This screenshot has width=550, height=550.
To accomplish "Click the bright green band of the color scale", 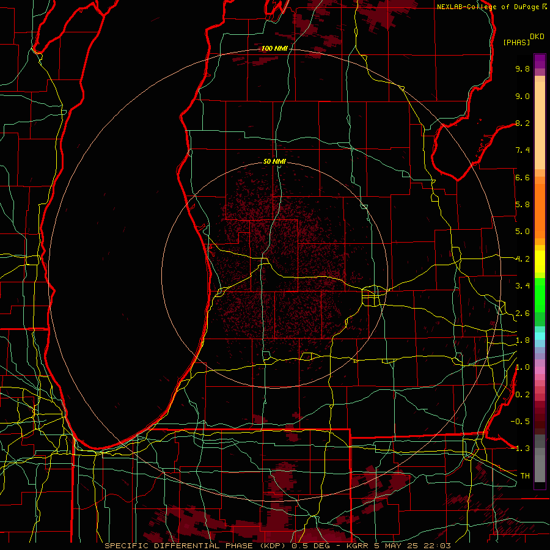I will pyautogui.click(x=540, y=295).
